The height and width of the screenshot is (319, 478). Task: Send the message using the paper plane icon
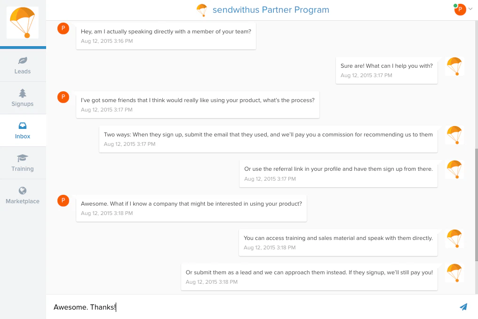coord(463,306)
